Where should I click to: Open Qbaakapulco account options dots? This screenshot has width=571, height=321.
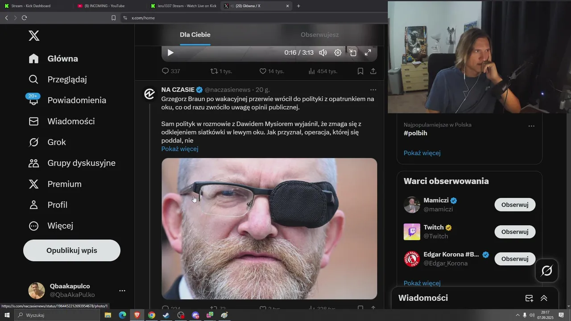point(122,291)
